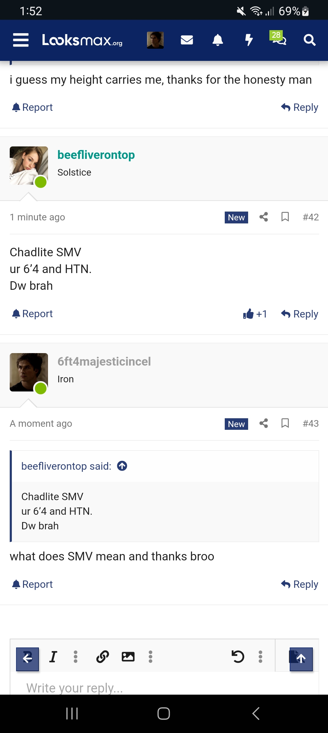328x733 pixels.
Task: Like post #42 with thumbs up
Action: (x=255, y=314)
